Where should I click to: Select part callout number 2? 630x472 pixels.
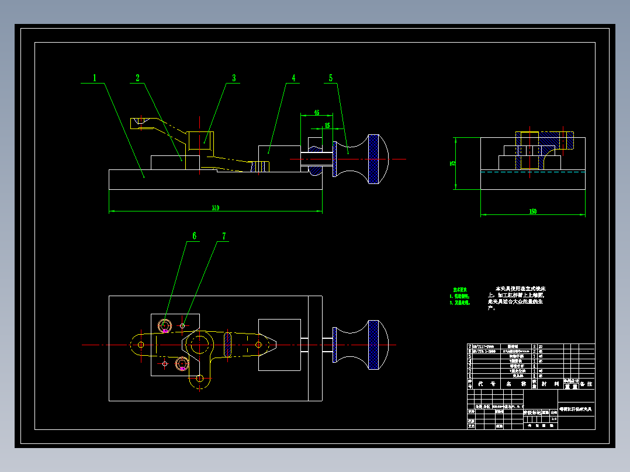coord(137,78)
